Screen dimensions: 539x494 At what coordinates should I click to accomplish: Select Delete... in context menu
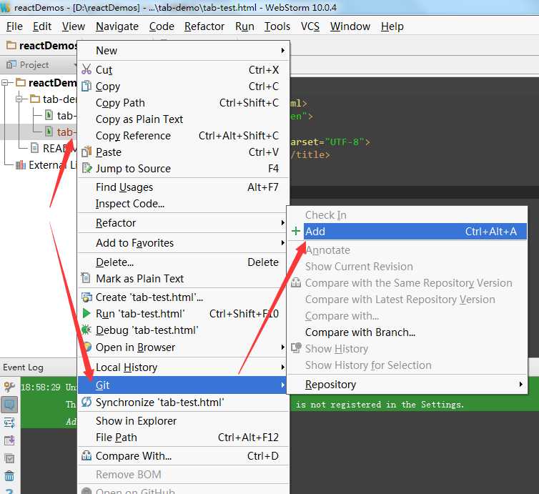(x=183, y=262)
